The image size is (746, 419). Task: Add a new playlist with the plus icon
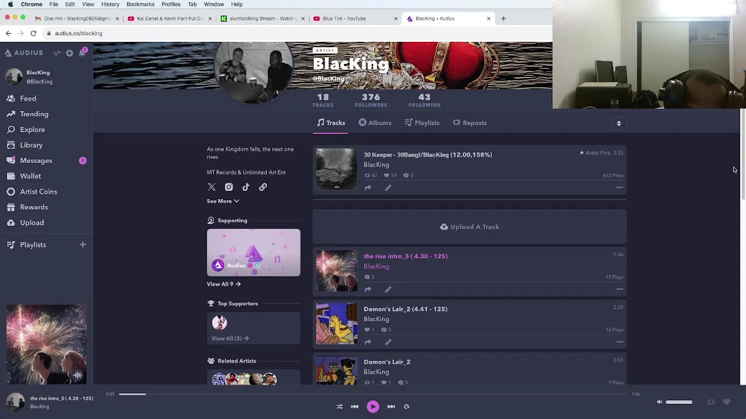point(82,244)
